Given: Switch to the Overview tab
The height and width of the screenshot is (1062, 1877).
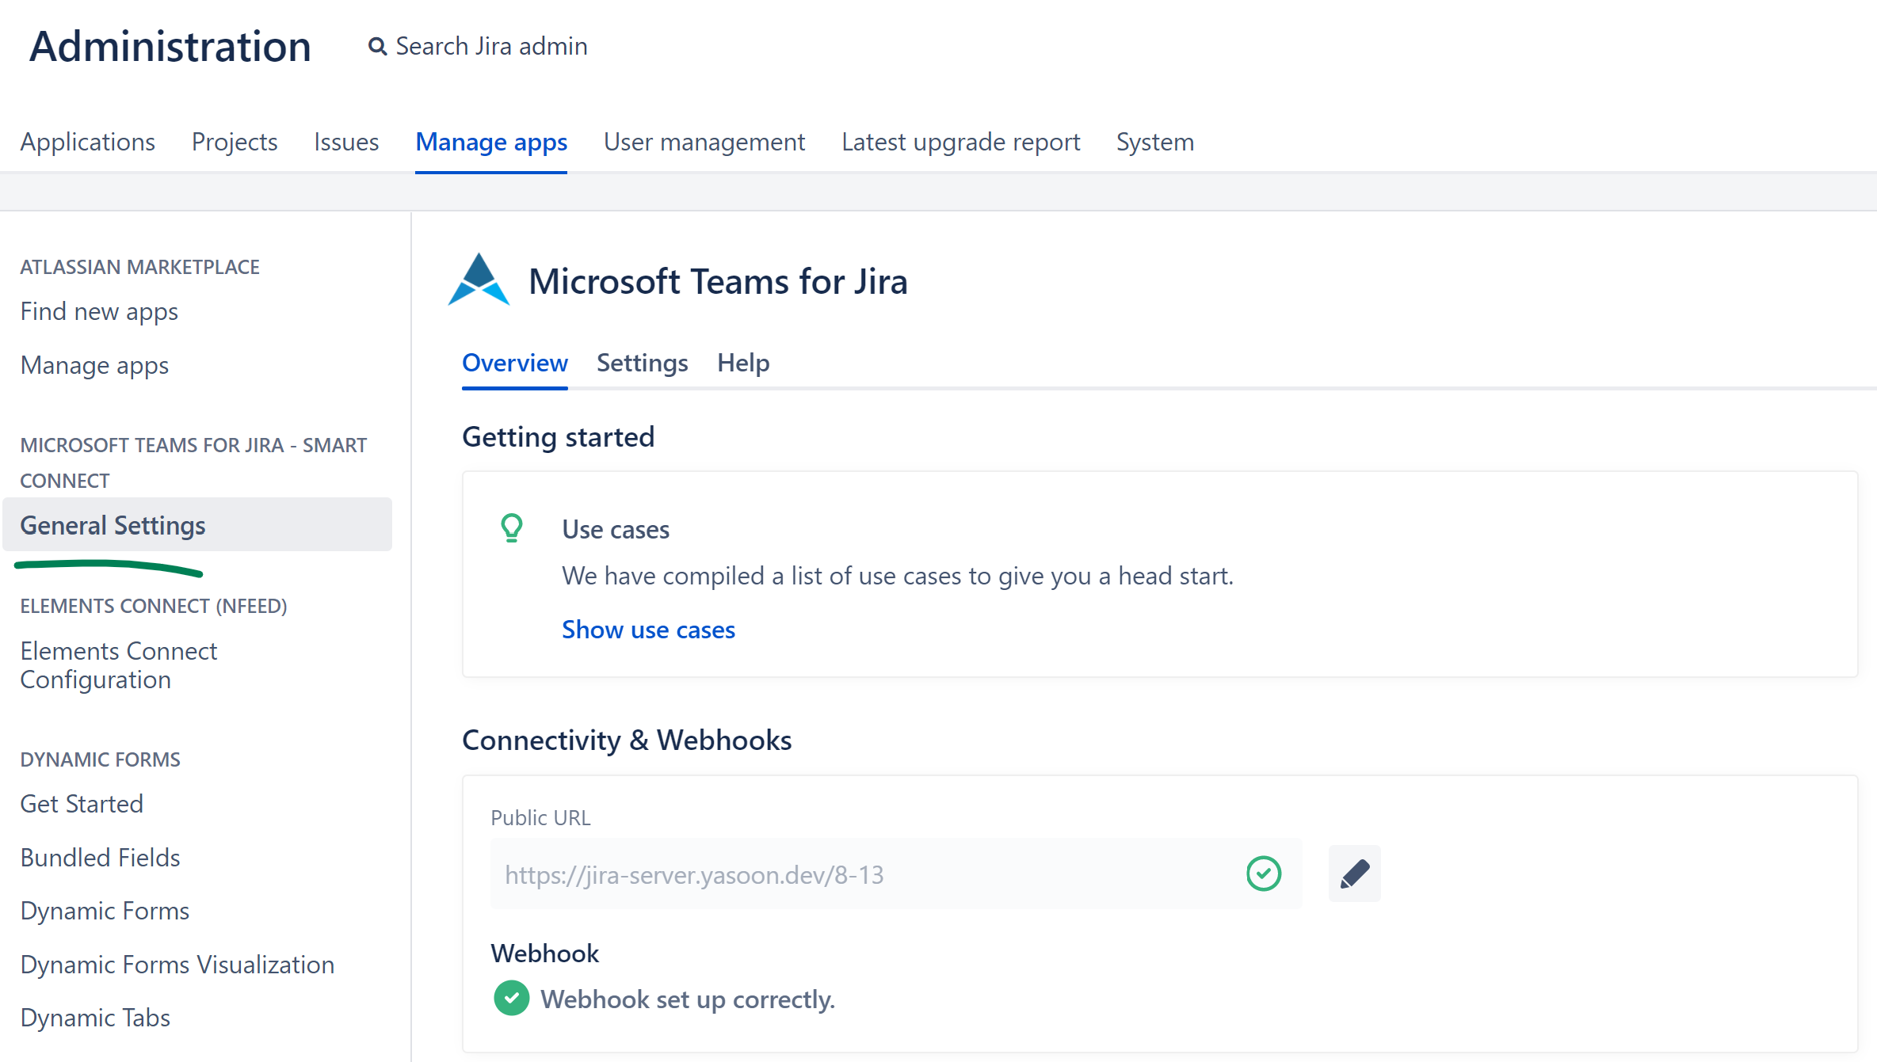Looking at the screenshot, I should tap(514, 363).
